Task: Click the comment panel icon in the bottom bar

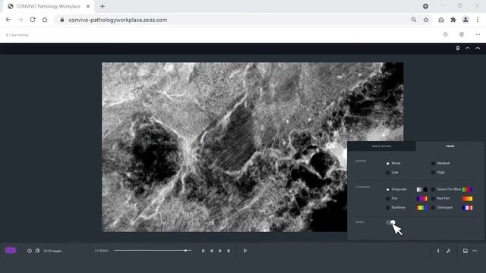Action: (x=465, y=251)
